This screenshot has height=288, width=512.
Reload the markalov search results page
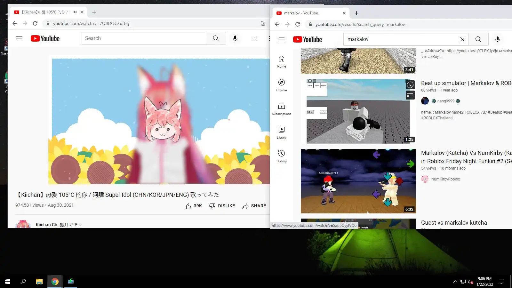click(x=298, y=24)
